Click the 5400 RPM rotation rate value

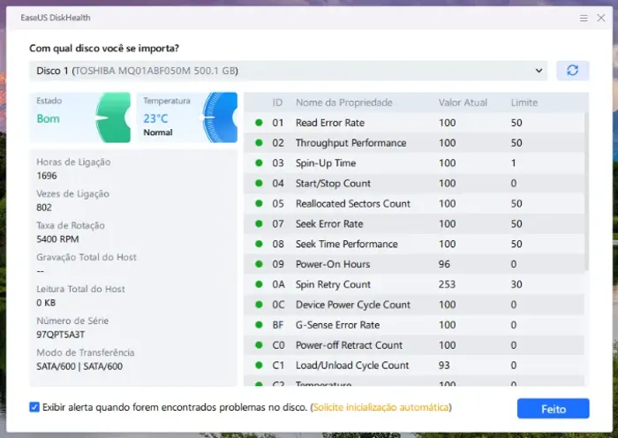(x=57, y=239)
